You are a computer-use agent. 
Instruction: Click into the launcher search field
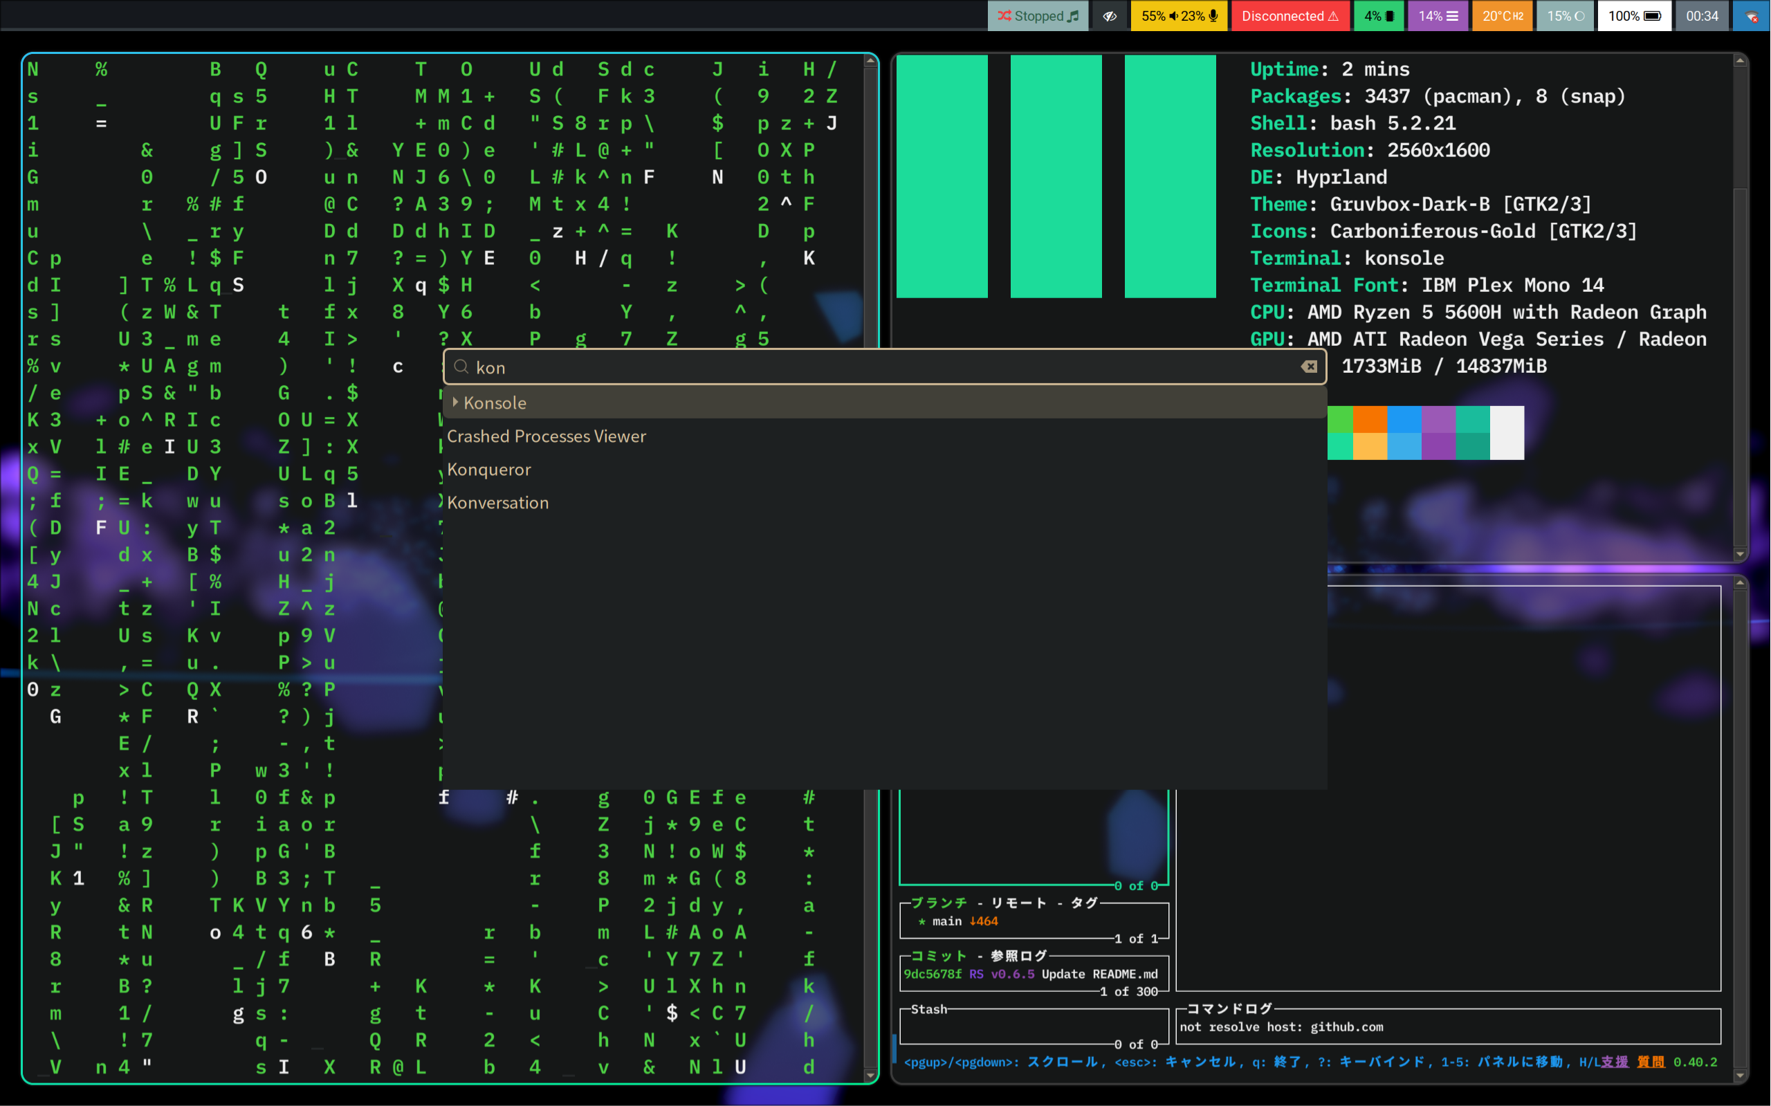(x=878, y=367)
